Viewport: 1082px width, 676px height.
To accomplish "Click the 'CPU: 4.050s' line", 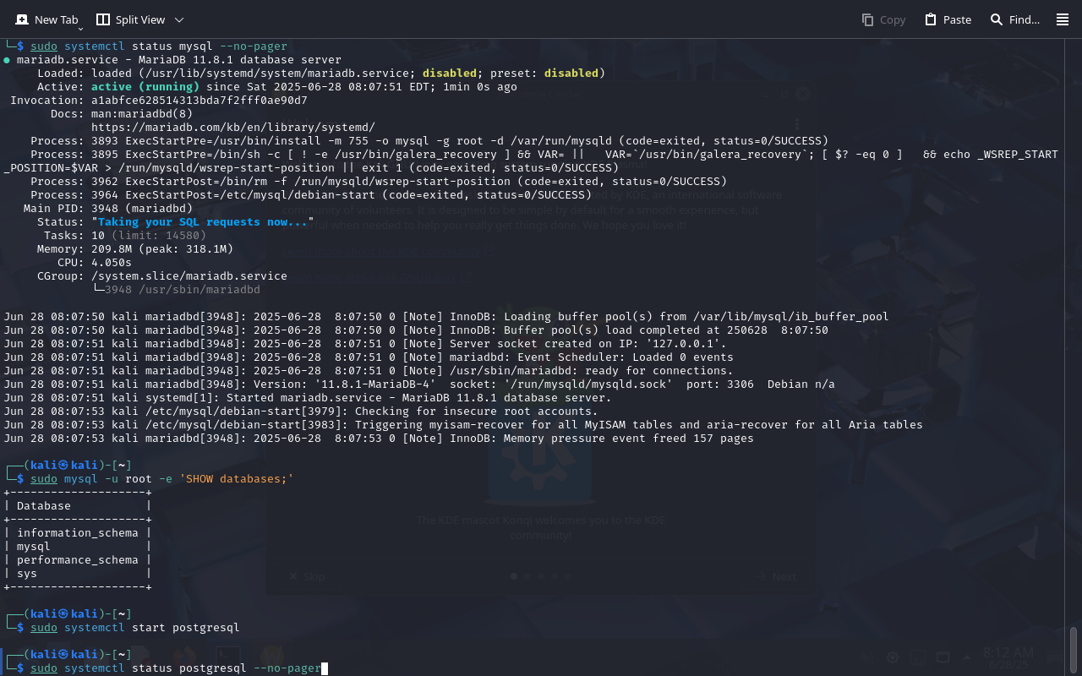I will coord(95,263).
